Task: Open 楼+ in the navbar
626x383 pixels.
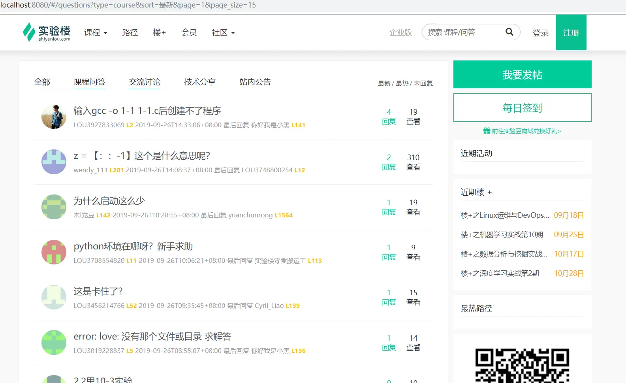Action: pyautogui.click(x=159, y=33)
